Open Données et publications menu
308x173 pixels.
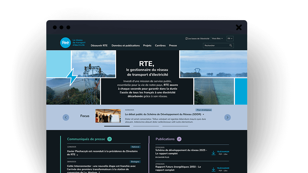pyautogui.click(x=126, y=46)
